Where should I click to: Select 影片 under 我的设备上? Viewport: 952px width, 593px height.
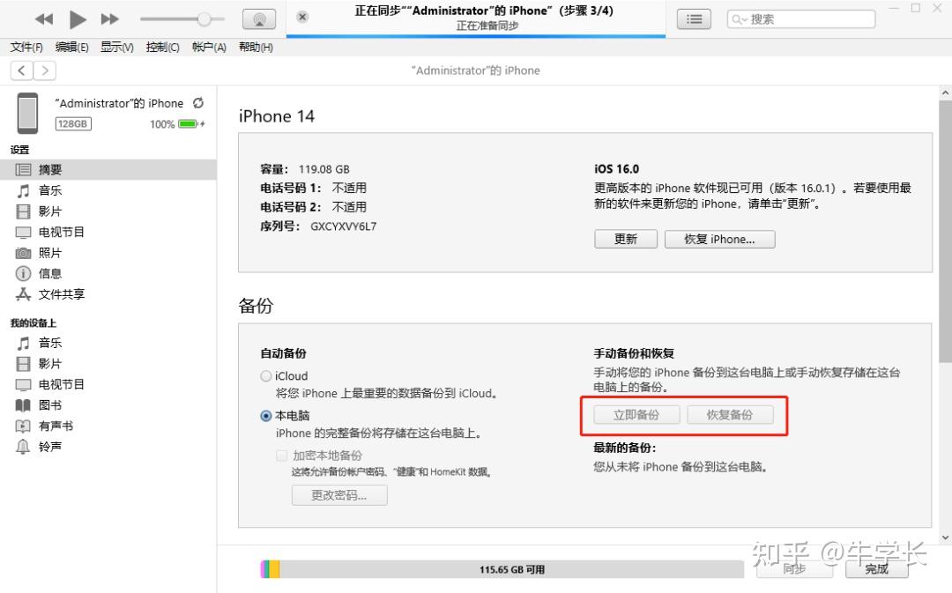pyautogui.click(x=108, y=364)
